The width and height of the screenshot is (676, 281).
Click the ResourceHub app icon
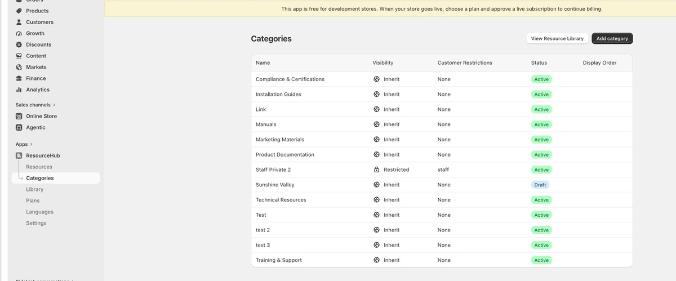click(19, 155)
